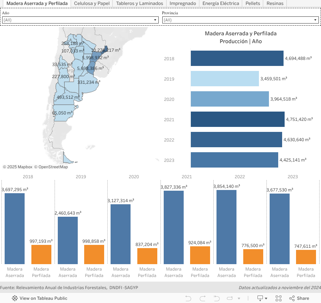Open the Tableros y Laminados tab
The width and height of the screenshot is (321, 303).
[139, 3]
